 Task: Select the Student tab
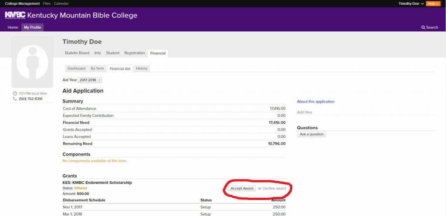coord(113,53)
